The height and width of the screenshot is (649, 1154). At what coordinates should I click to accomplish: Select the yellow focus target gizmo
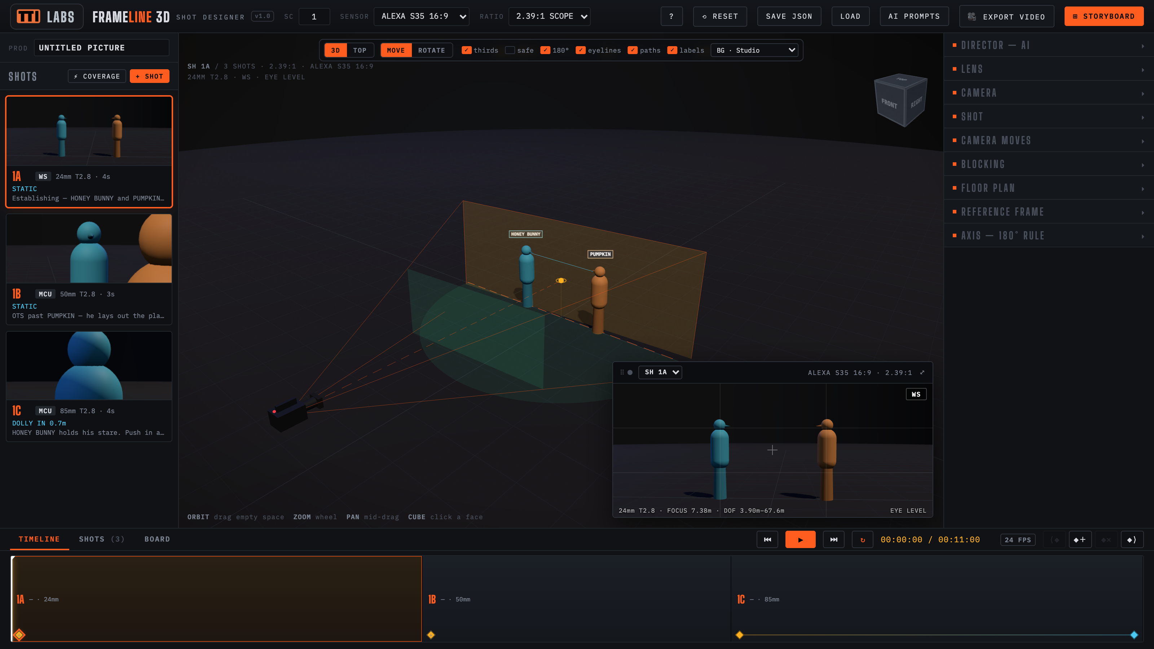(561, 281)
